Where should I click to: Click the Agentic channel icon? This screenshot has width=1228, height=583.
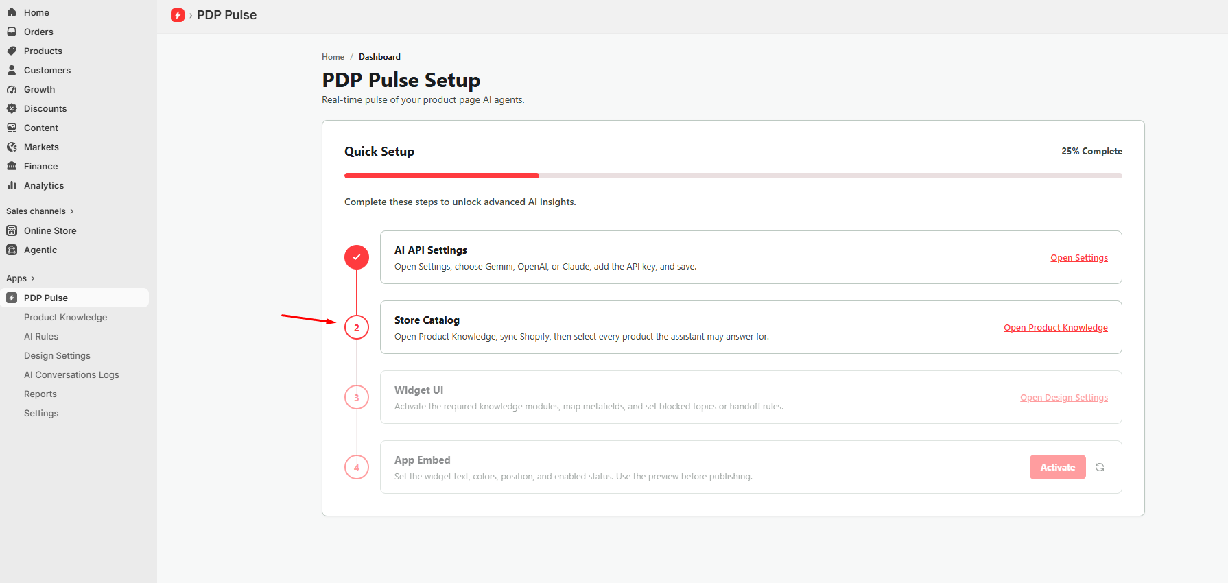[x=12, y=250]
